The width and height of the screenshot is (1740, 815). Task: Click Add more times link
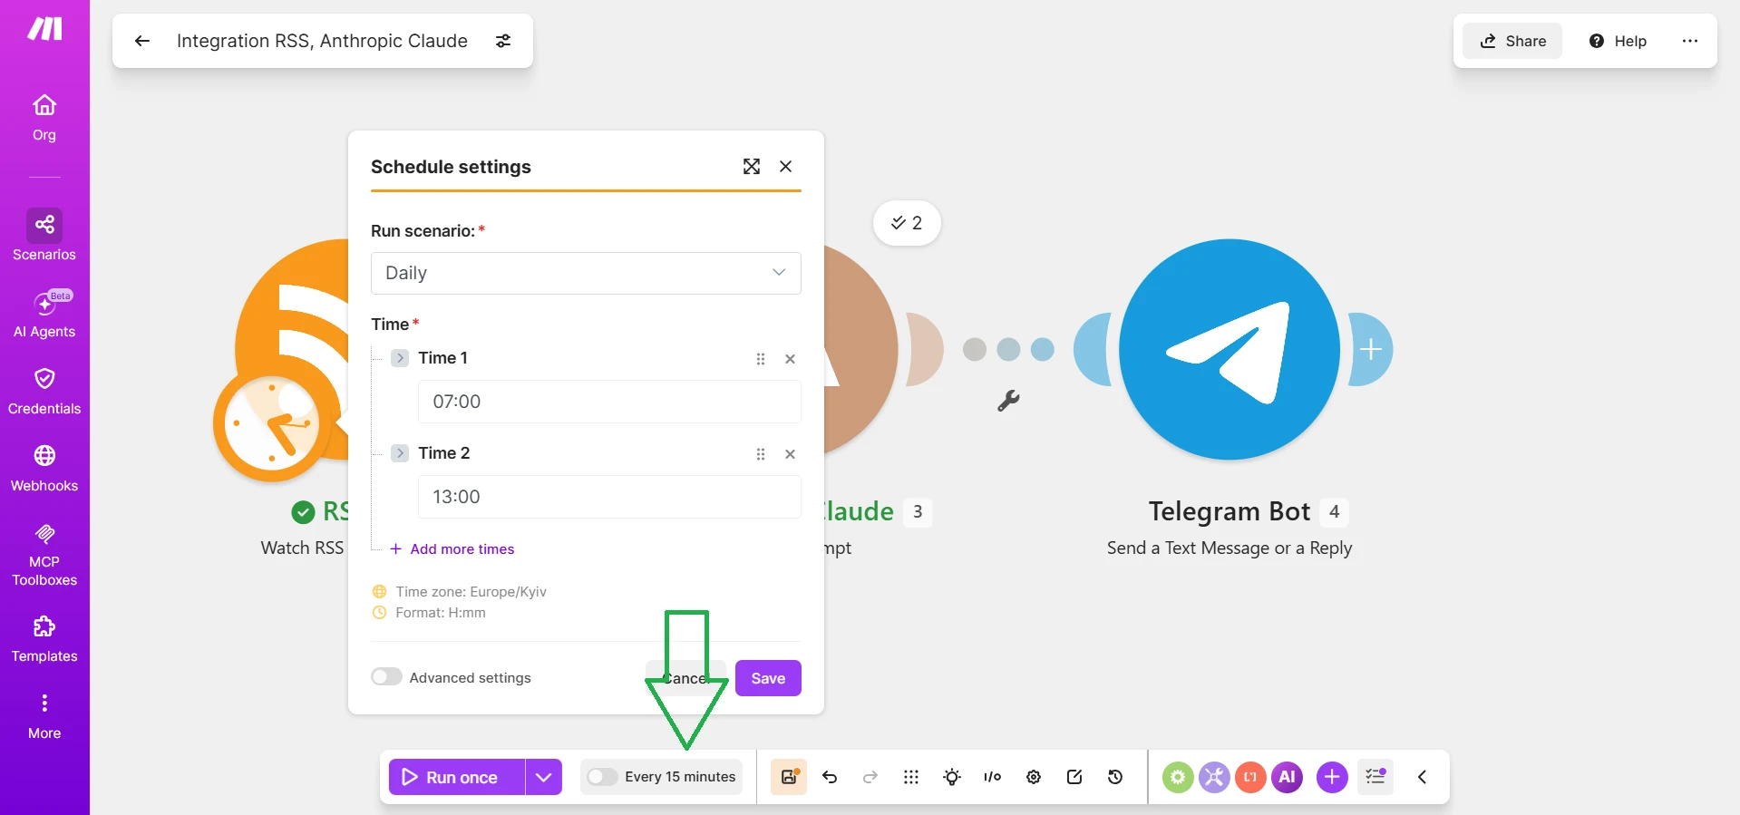[452, 549]
